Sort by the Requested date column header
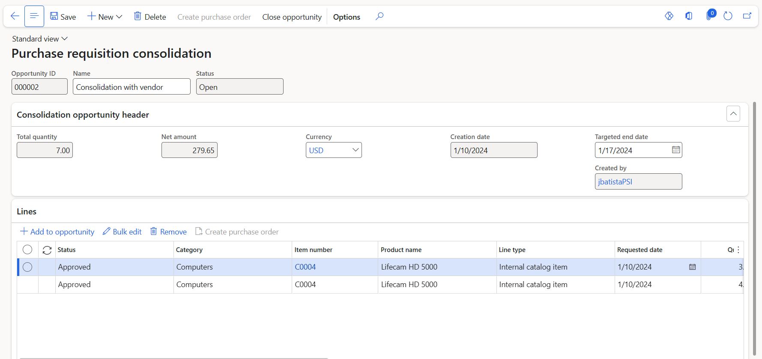This screenshot has width=762, height=359. (x=639, y=250)
